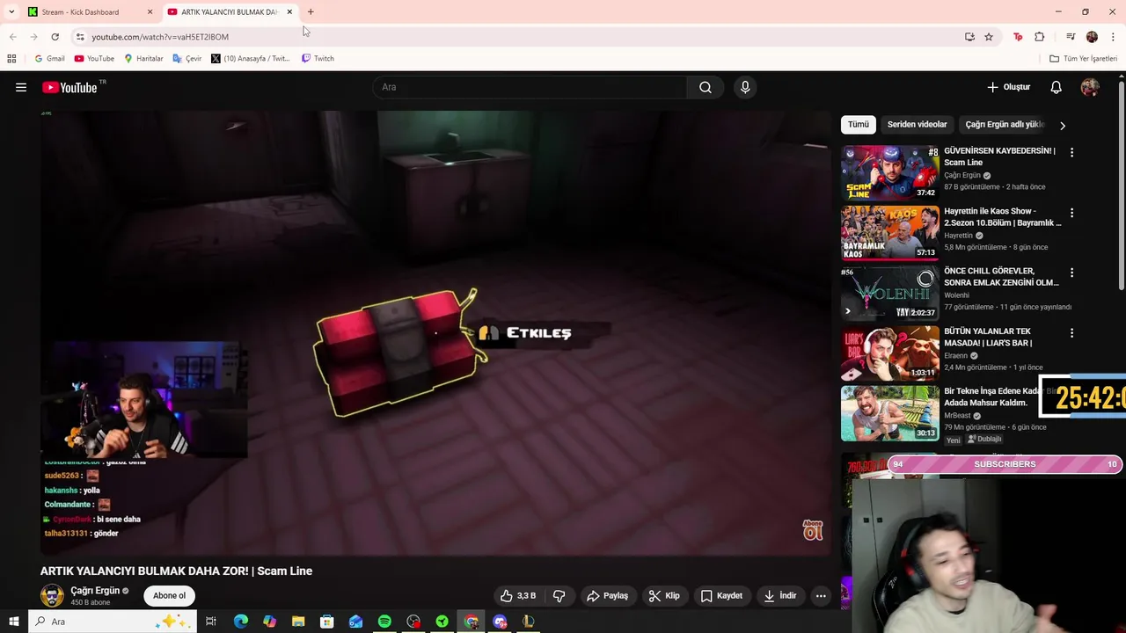Open the Tp browser extension

click(x=1018, y=37)
